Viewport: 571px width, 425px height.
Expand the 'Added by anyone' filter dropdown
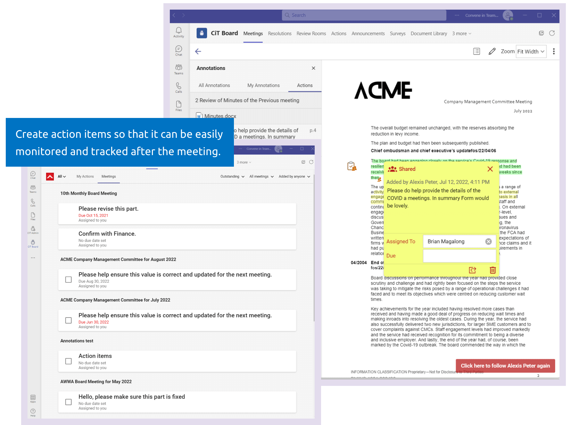[x=294, y=176]
